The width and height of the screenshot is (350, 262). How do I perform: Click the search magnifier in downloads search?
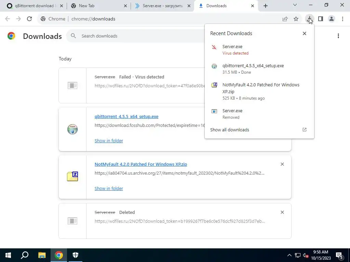pos(73,35)
